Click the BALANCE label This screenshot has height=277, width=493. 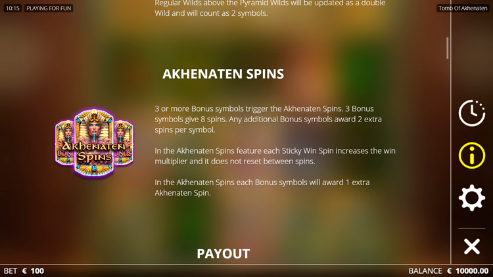[425, 270]
